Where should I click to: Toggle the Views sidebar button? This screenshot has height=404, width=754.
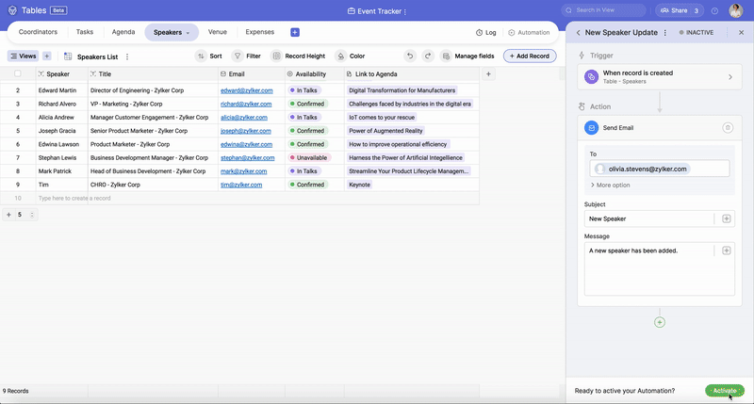pyautogui.click(x=23, y=57)
